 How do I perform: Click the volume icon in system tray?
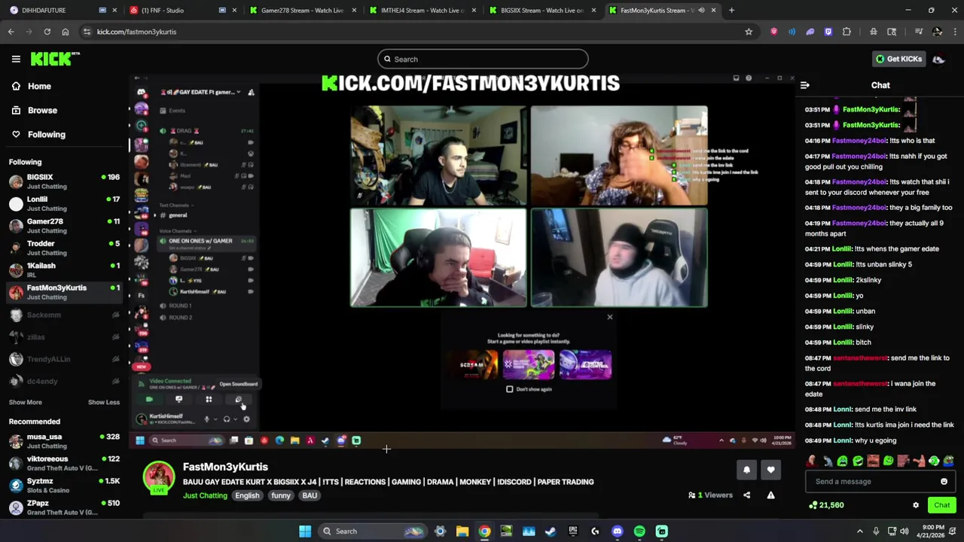pyautogui.click(x=904, y=531)
